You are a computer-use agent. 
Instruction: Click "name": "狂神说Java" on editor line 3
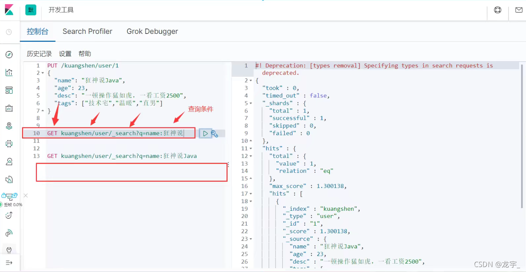click(x=89, y=81)
